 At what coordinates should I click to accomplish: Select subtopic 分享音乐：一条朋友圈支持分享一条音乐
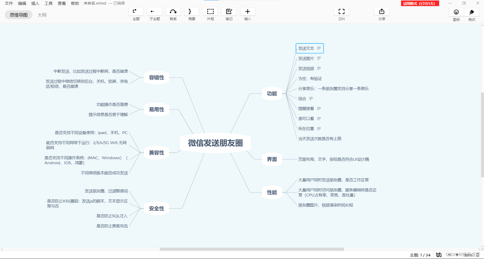[x=333, y=89]
